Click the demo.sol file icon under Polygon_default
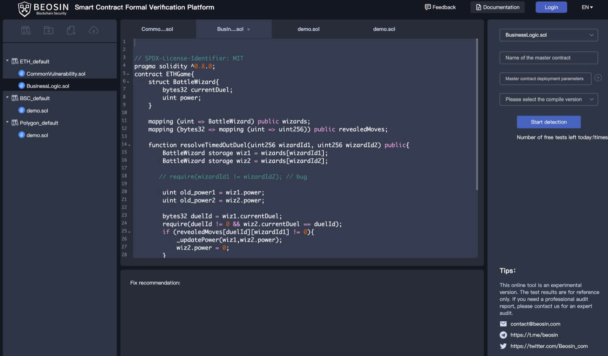 [22, 135]
